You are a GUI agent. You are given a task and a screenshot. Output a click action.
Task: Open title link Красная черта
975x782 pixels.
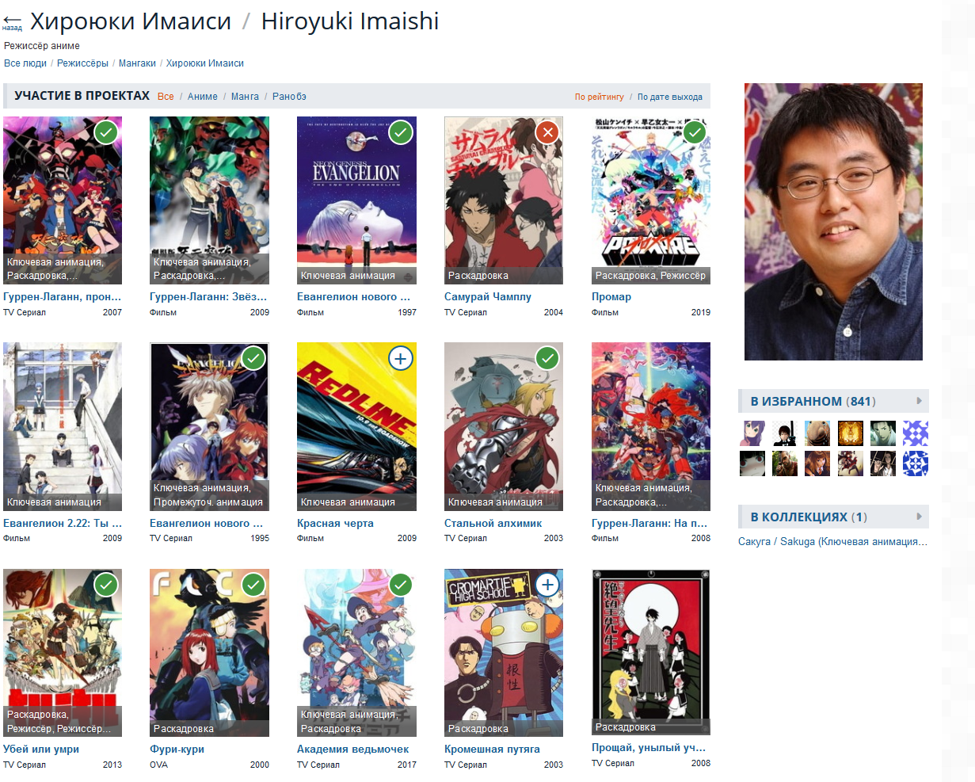[335, 524]
